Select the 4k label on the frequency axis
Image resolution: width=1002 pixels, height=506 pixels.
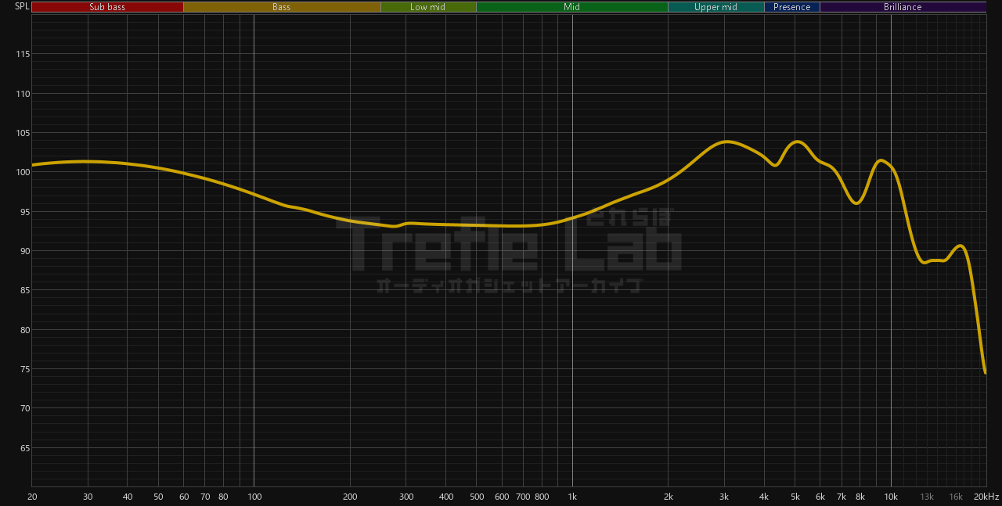tap(764, 497)
